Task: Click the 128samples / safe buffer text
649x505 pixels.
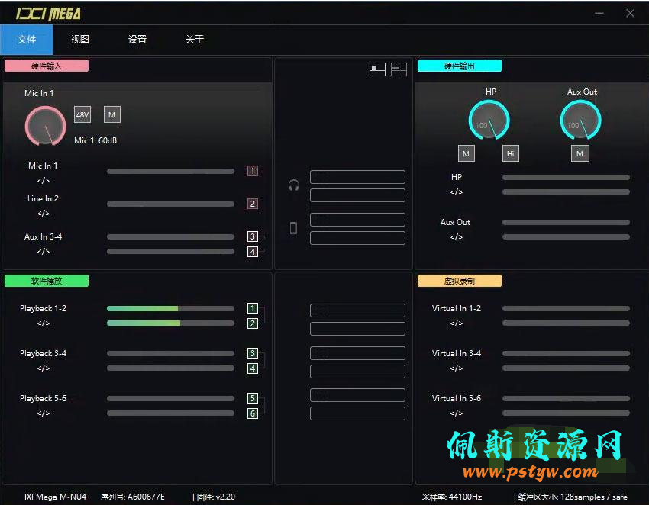Action: pos(594,497)
